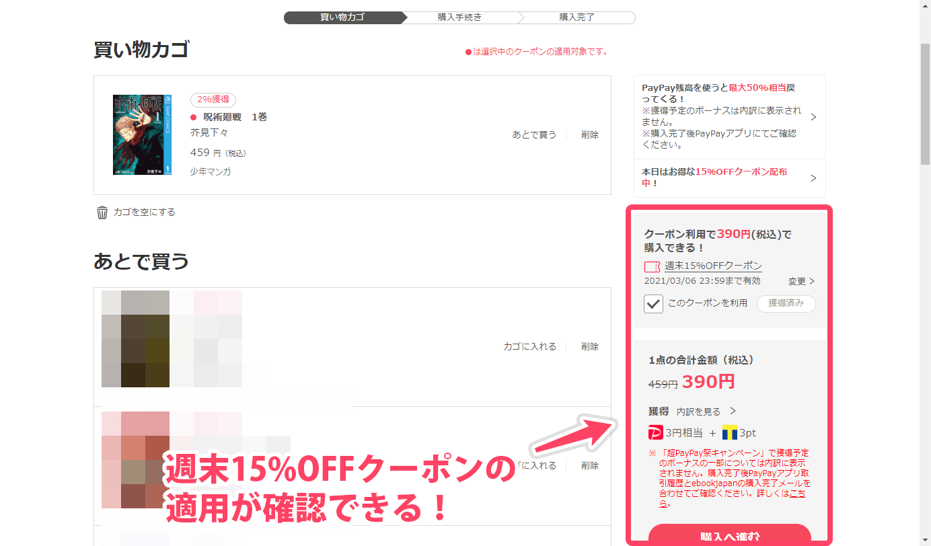The image size is (931, 546).
Task: Click the trash can icon for emptying cart
Action: (102, 212)
